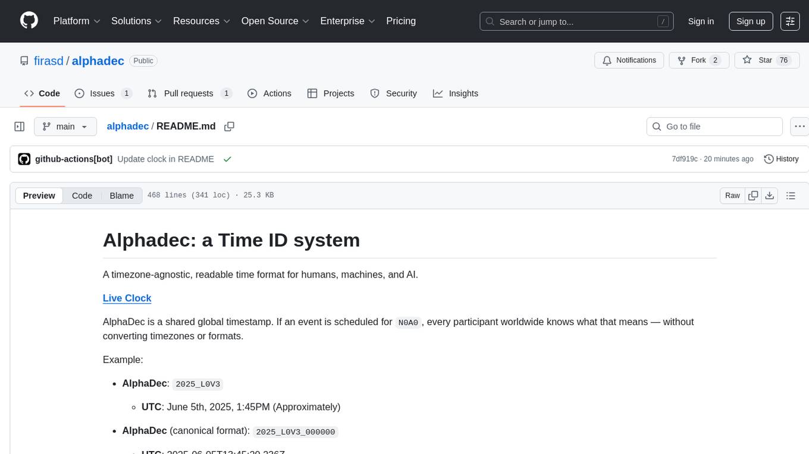This screenshot has height=454, width=809.
Task: Switch to the Pull requests tab
Action: (x=190, y=93)
